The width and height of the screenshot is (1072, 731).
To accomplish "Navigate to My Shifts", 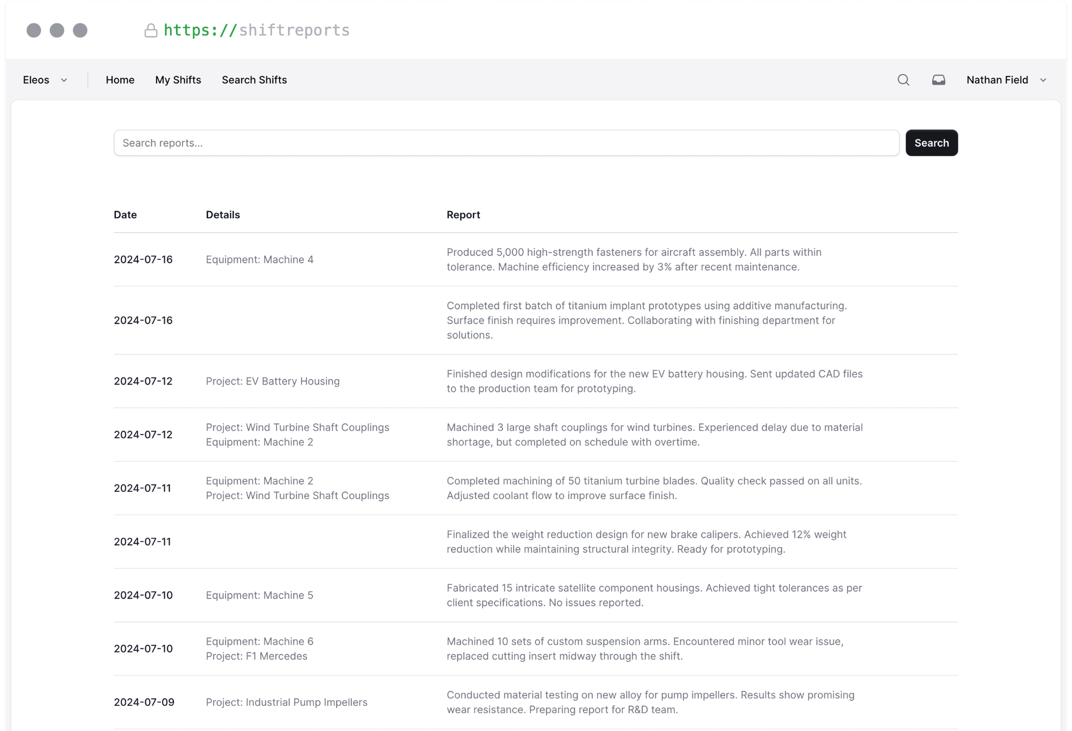I will click(x=178, y=80).
